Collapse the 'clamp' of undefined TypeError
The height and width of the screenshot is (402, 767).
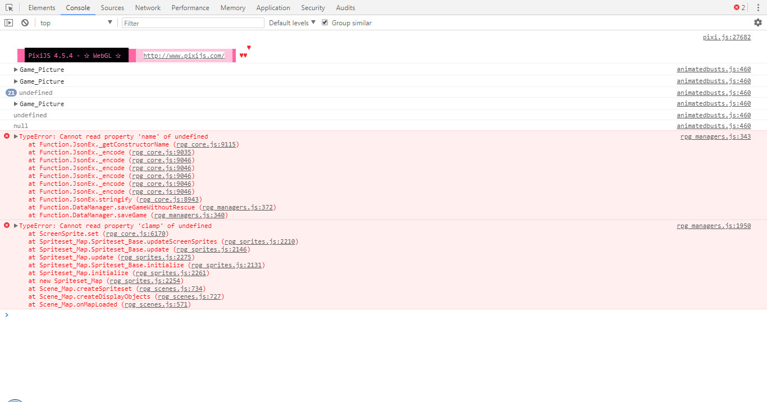tap(16, 226)
